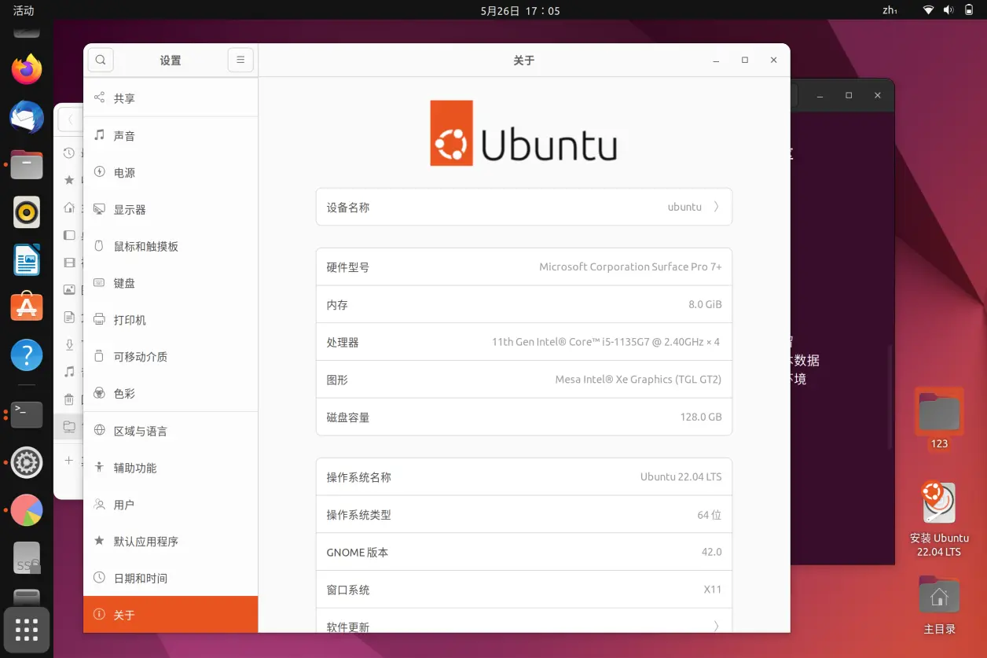Click the battery status top bar icon
987x658 pixels.
click(969, 10)
